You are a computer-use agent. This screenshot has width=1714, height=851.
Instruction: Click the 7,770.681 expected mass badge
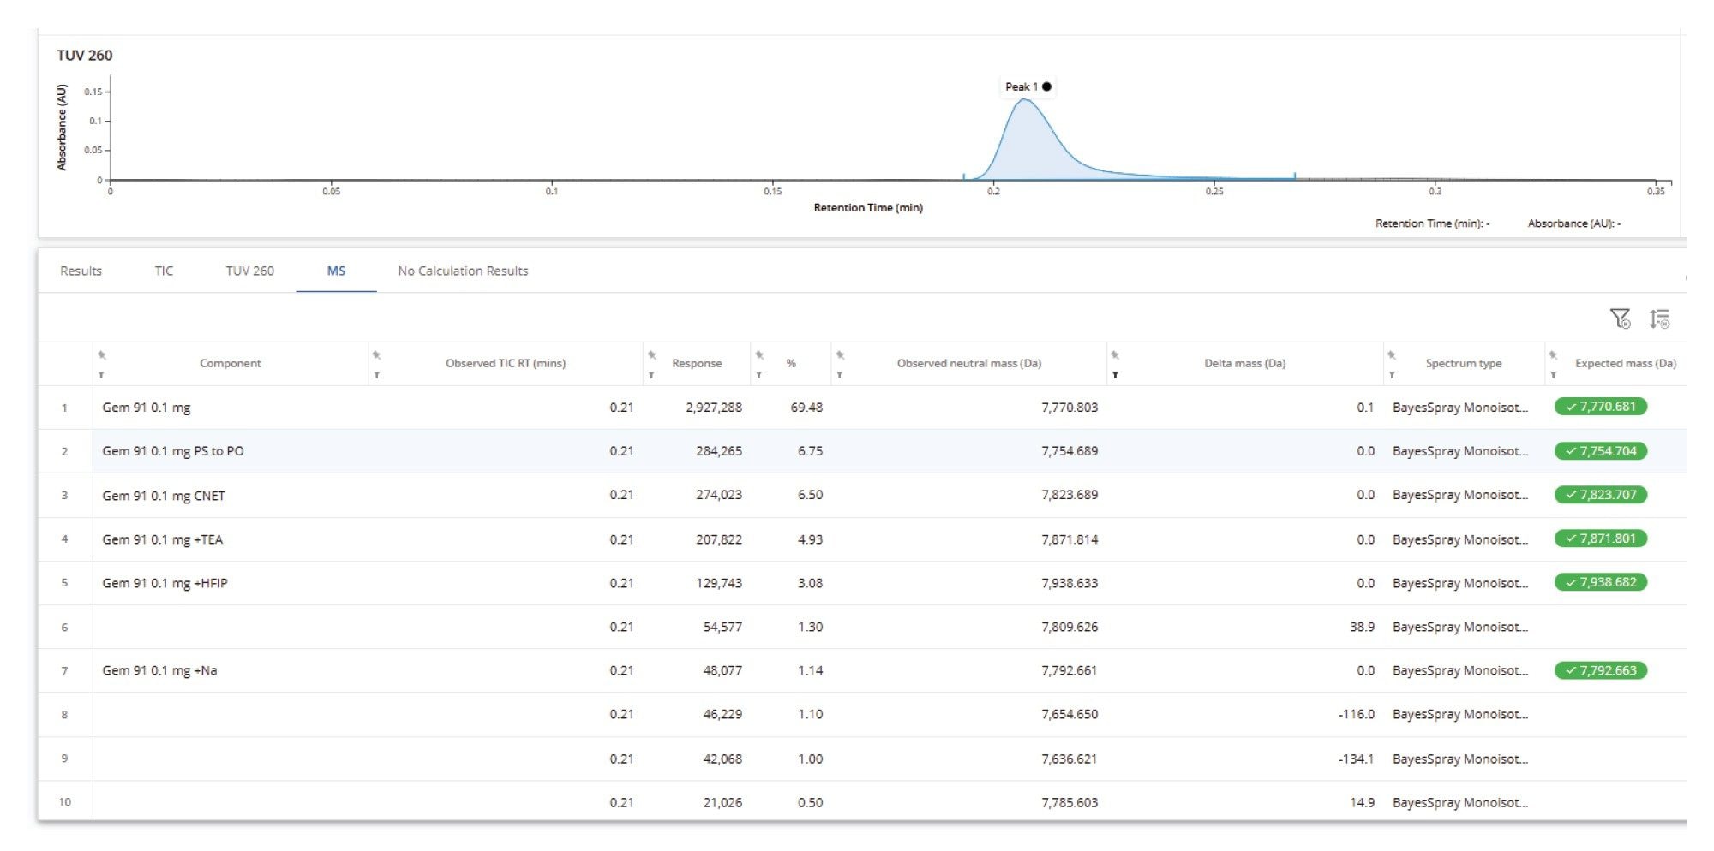[x=1600, y=407]
